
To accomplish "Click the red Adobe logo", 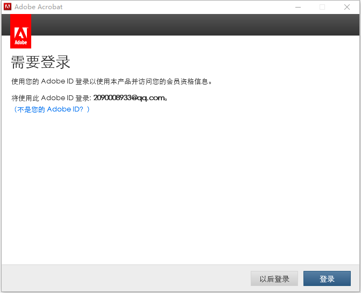I will 21,31.
